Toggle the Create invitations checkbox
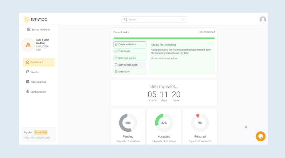Screen dimensions: 285x158 click(116, 44)
